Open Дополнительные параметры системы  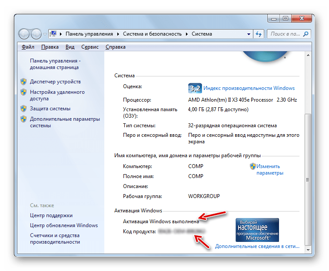tap(65, 122)
